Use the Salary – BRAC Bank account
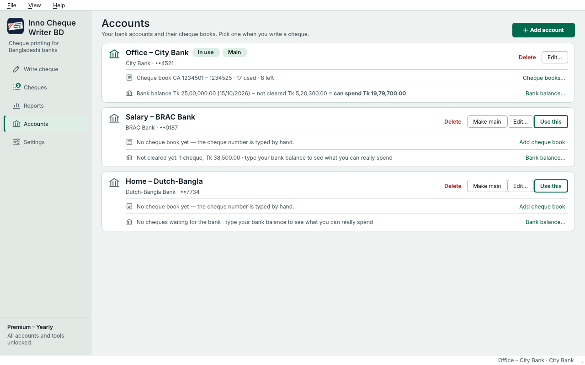Viewport: 585px width, 365px height. [x=551, y=122]
